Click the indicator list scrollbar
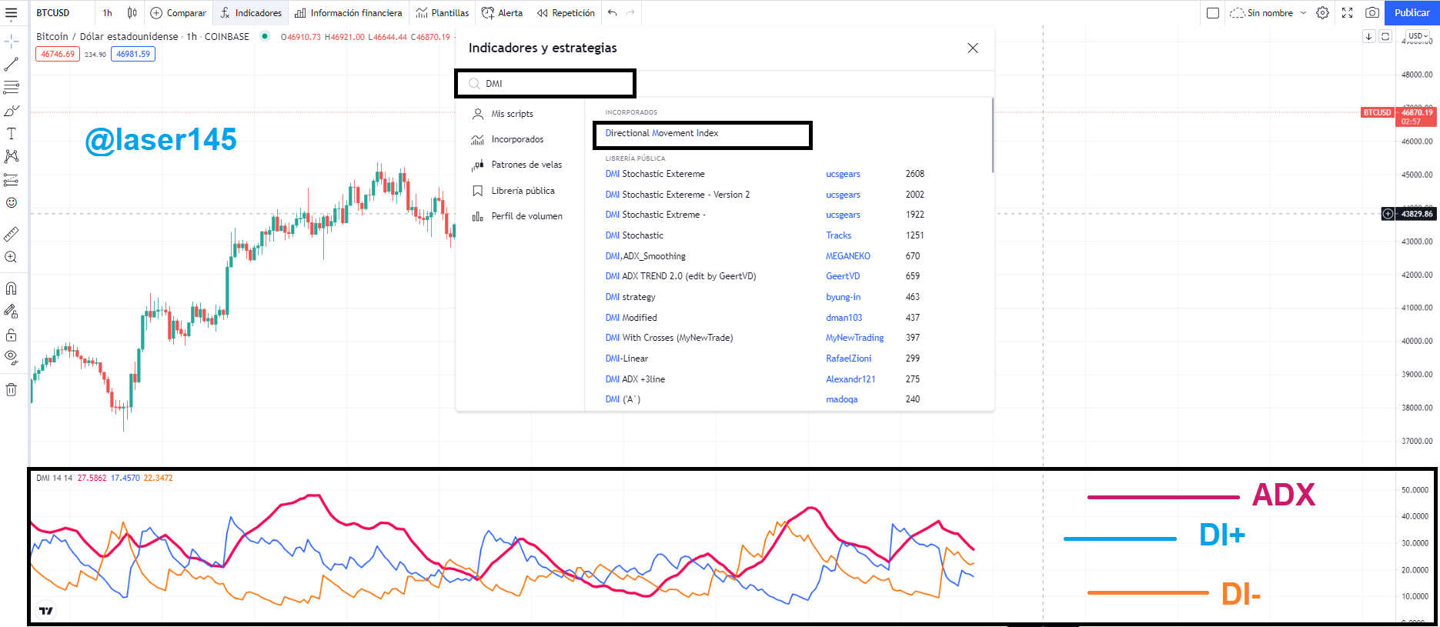The height and width of the screenshot is (627, 1440). (992, 135)
